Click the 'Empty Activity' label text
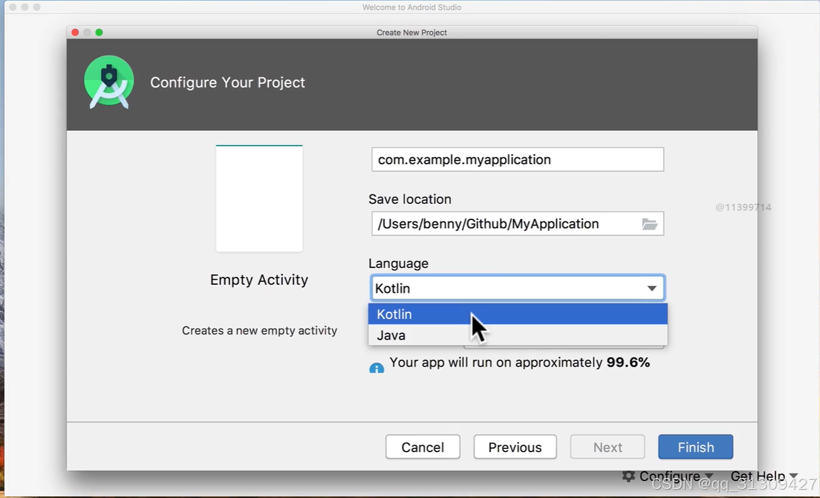 (259, 279)
